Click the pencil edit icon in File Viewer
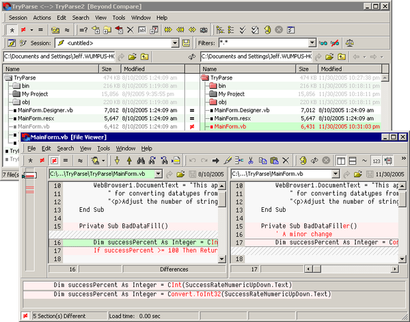The image size is (410, 322). [x=228, y=161]
